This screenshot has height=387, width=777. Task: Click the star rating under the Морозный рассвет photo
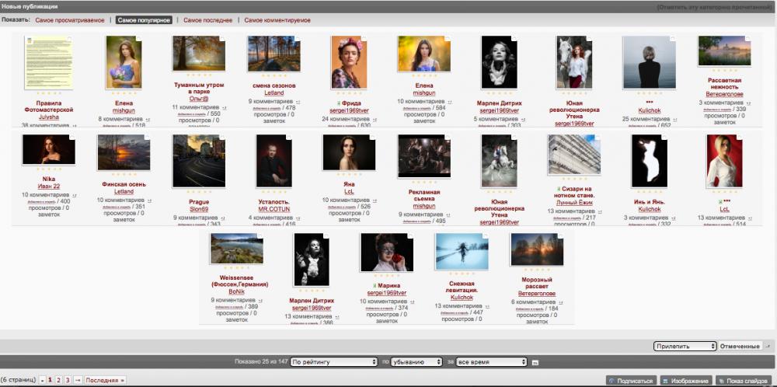537,270
